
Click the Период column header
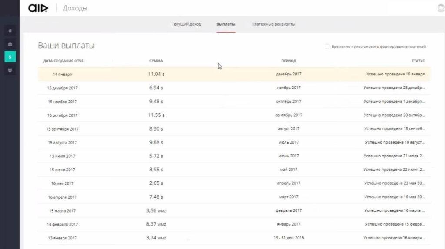coord(289,61)
